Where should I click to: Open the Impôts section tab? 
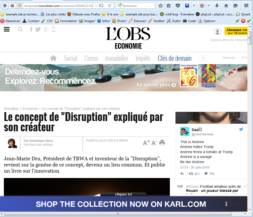pos(143,58)
